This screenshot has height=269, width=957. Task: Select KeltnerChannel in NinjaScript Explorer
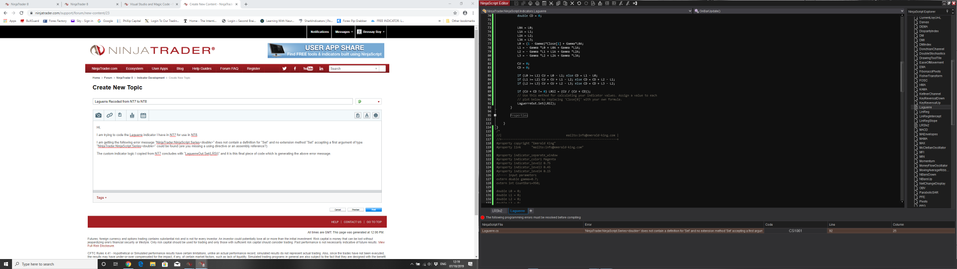click(x=931, y=94)
